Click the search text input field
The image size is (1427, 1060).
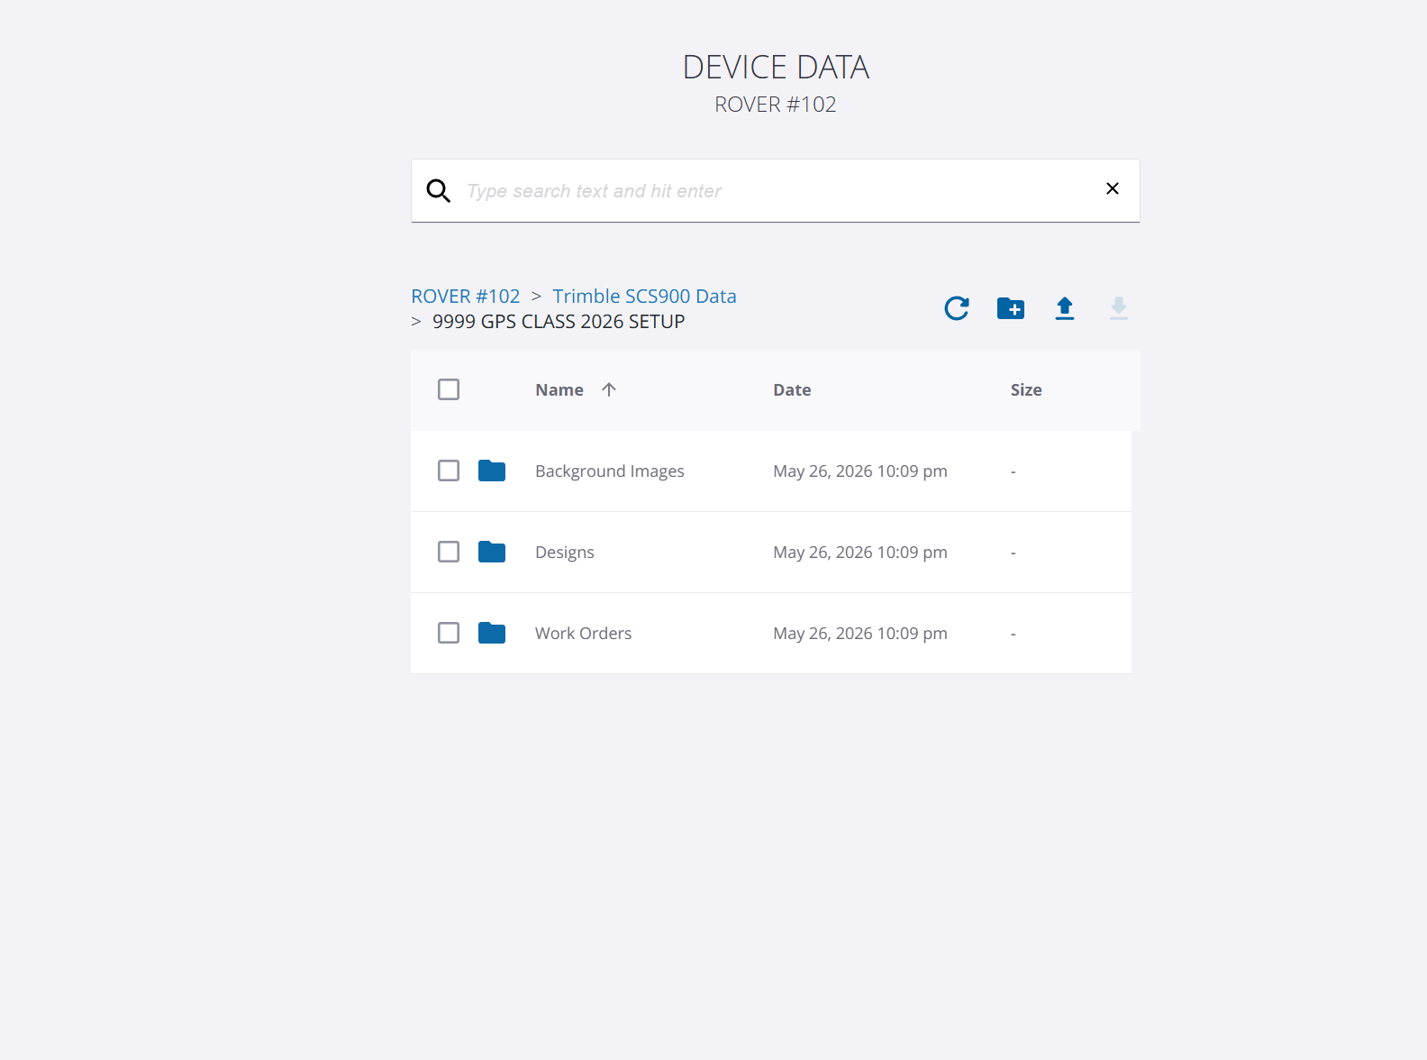776,191
